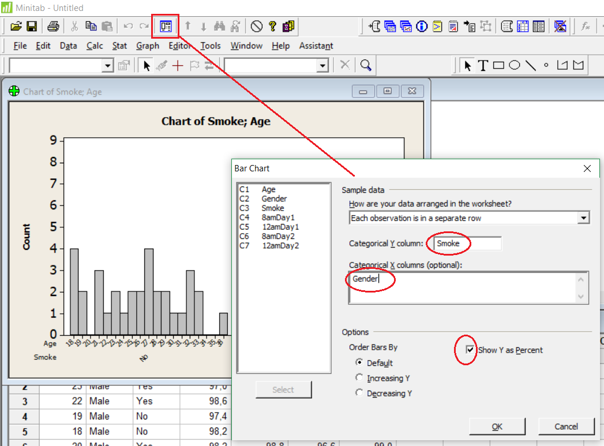The height and width of the screenshot is (446, 604).
Task: Show Info with the blue i icon
Action: pyautogui.click(x=422, y=26)
